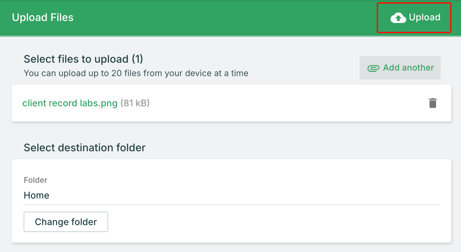Click the Upload Files page title

coord(43,17)
